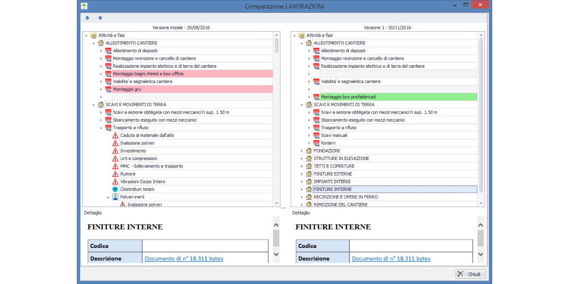Select Montaggio bagni chimici e box ufficio
The width and height of the screenshot is (569, 284).
[x=148, y=74]
